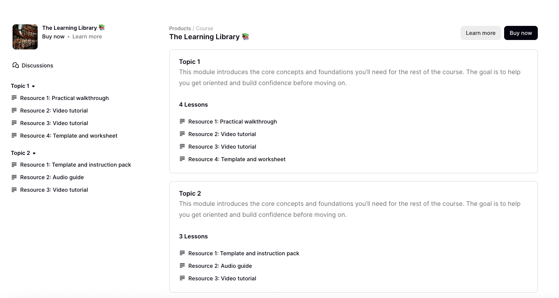The width and height of the screenshot is (559, 298).
Task: Click the lesson icon beside Resource 2: Audio guide
Action: tap(182, 265)
